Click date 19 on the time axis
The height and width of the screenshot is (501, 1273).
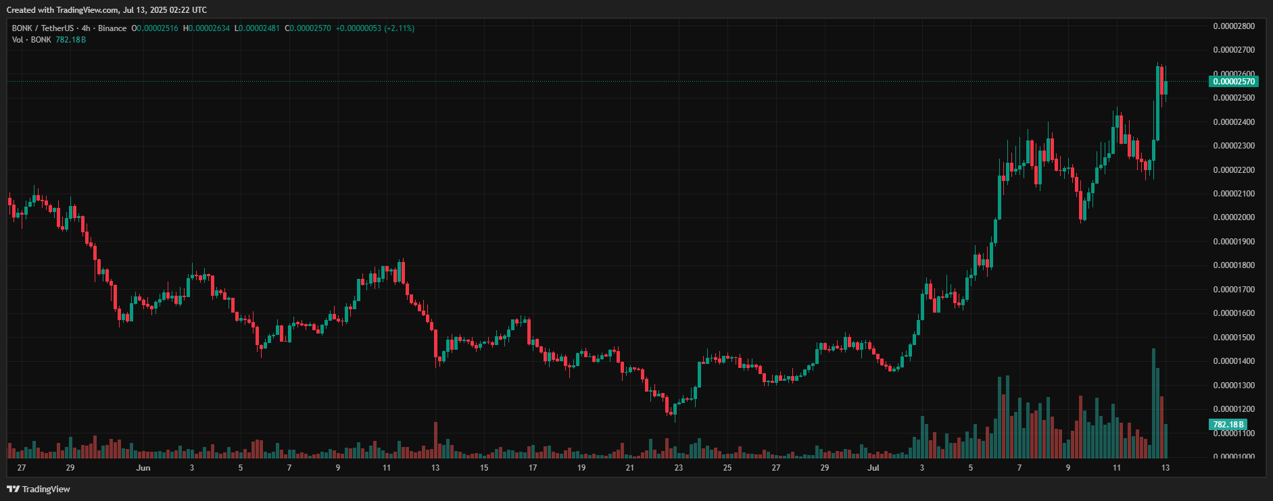click(581, 468)
